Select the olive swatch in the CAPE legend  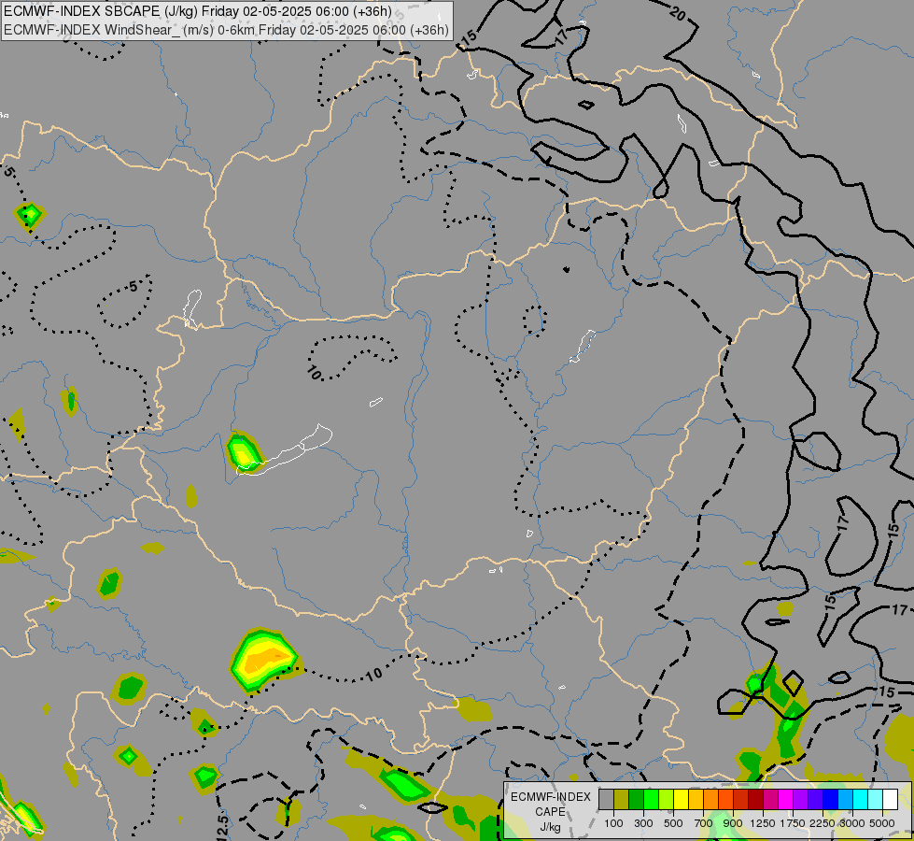click(622, 799)
